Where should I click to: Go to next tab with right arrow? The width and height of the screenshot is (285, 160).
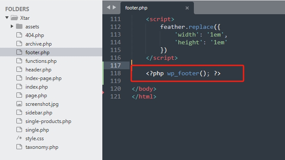(x=114, y=7)
